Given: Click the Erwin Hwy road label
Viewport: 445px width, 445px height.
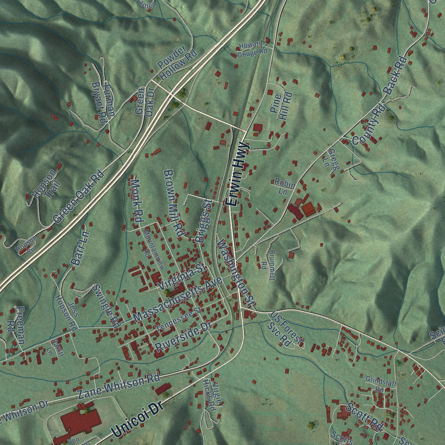Looking at the screenshot, I should (238, 174).
